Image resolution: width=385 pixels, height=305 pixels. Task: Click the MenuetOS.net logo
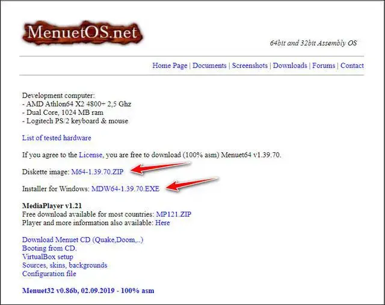82,33
